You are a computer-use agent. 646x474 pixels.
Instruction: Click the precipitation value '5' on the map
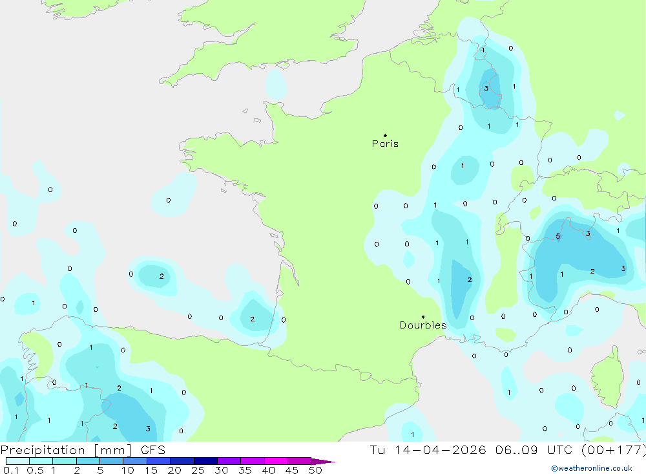(558, 236)
